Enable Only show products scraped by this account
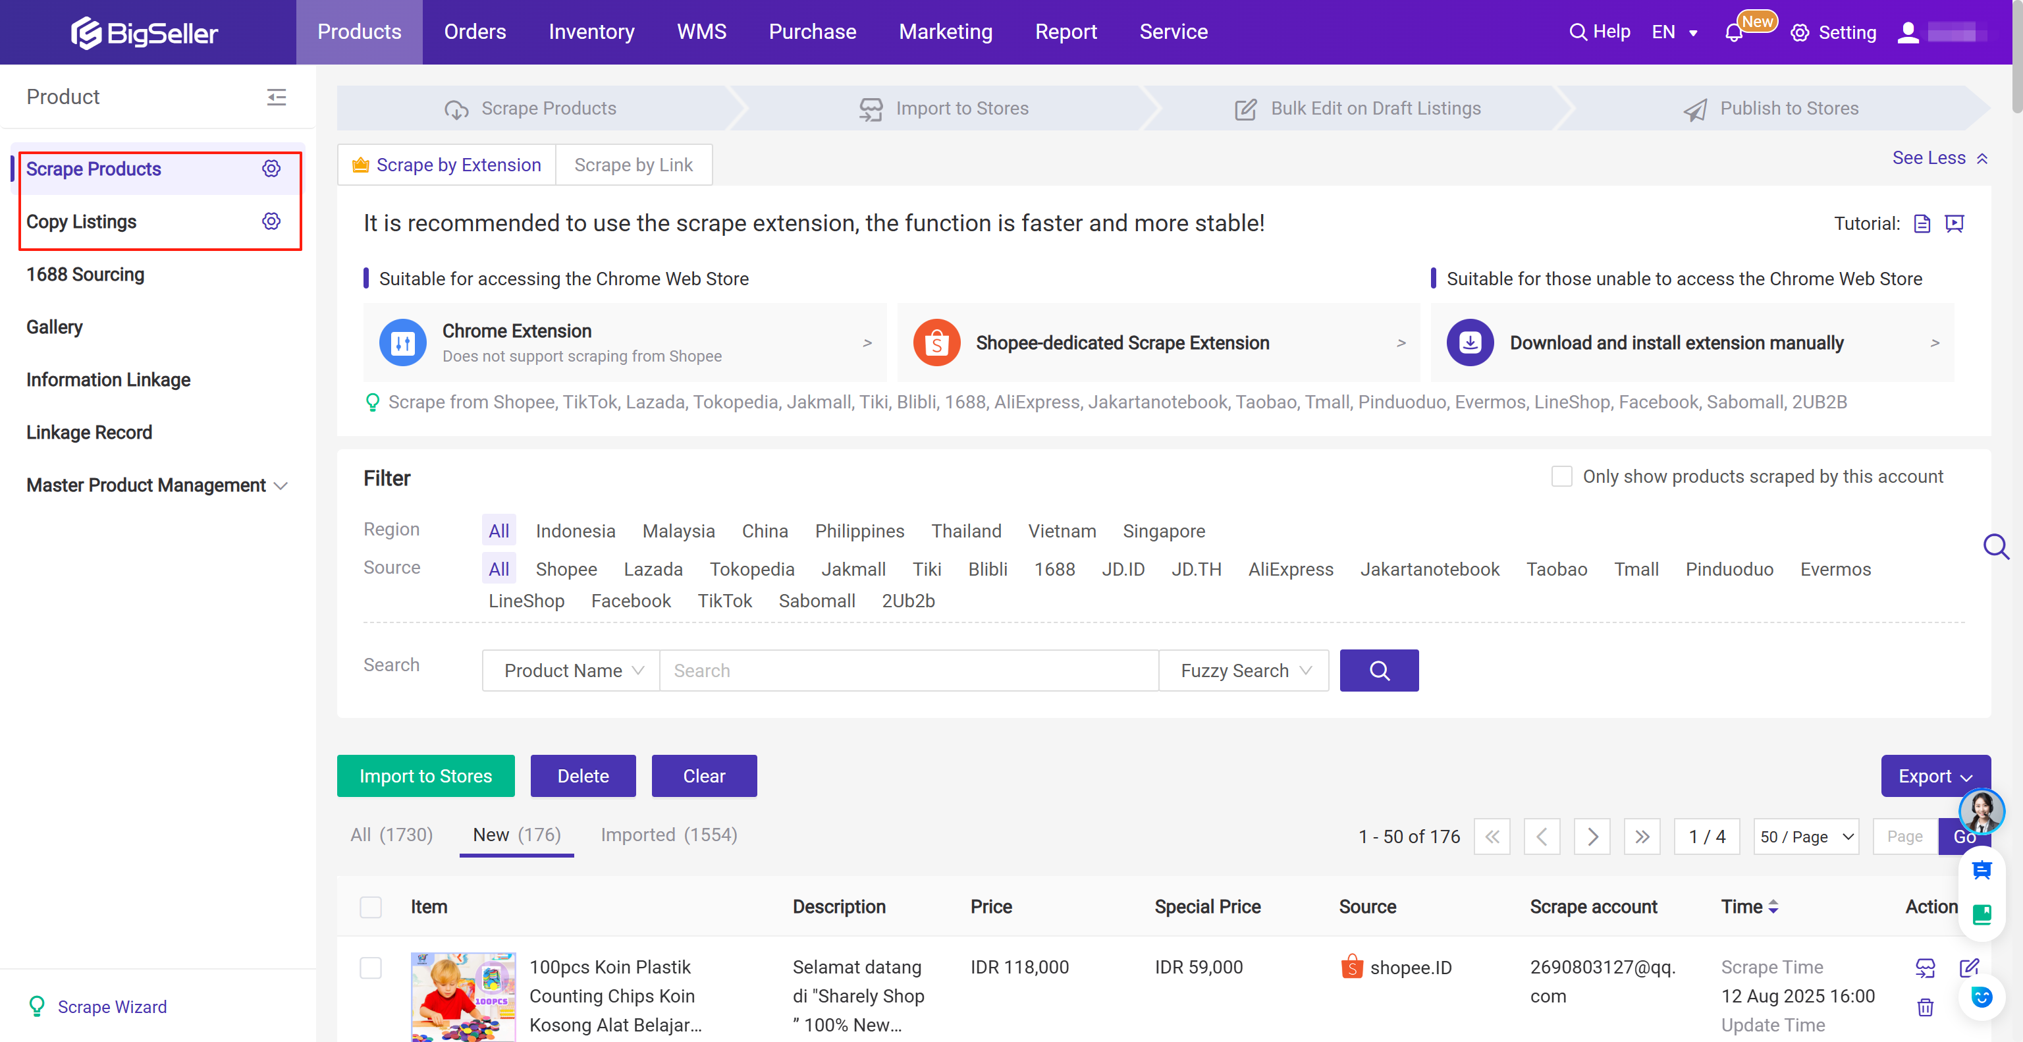 pos(1562,476)
